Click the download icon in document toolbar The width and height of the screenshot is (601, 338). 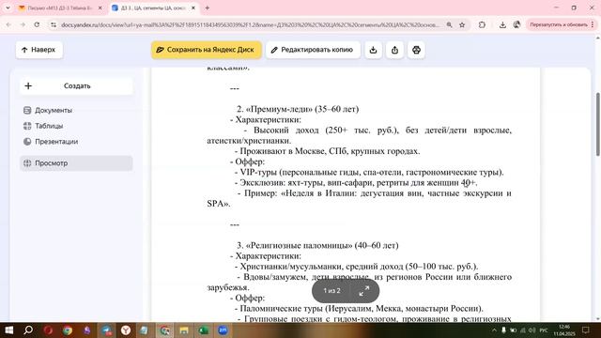[374, 50]
